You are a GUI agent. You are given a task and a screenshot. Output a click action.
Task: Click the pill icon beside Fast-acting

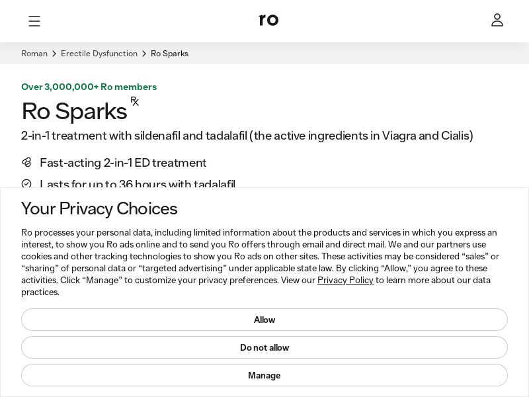(x=26, y=162)
